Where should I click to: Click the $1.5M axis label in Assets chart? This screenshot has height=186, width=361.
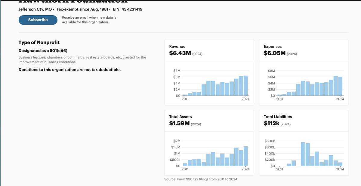pos(176,147)
